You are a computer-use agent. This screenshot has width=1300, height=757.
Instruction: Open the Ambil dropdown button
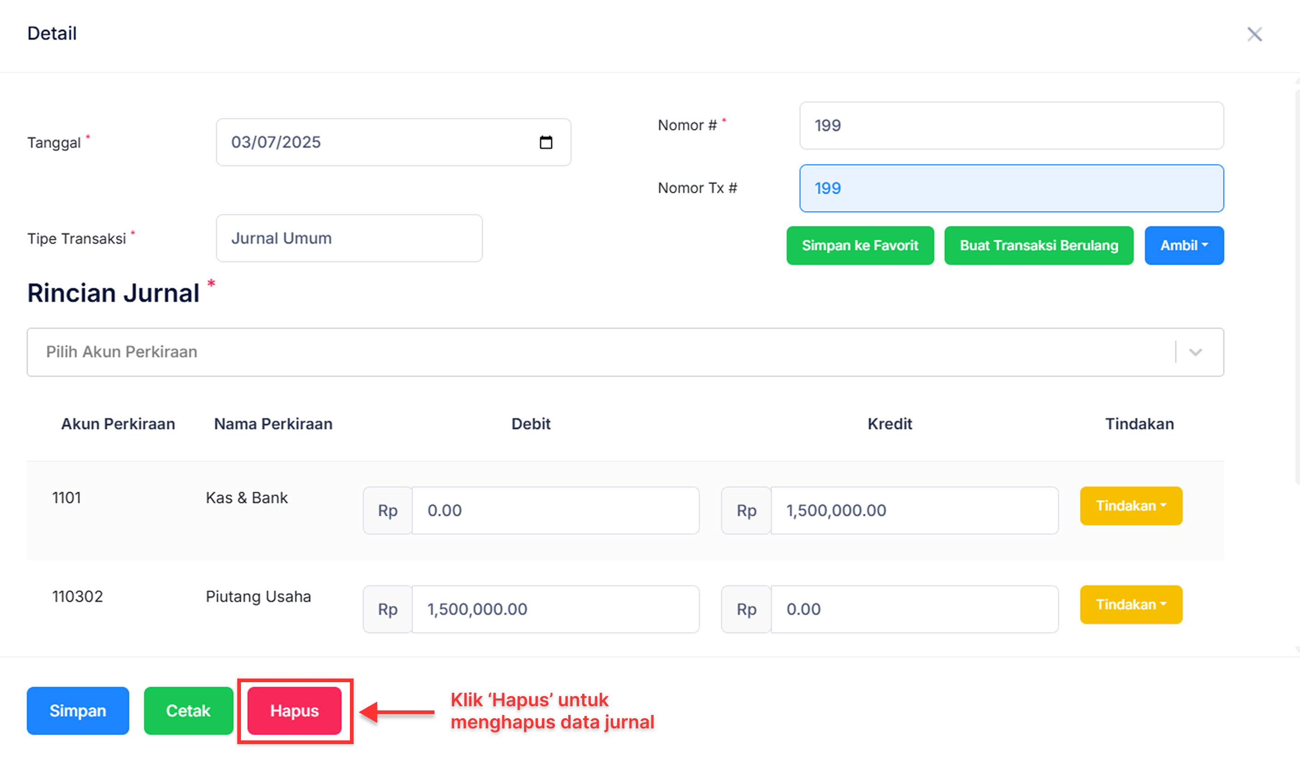click(1183, 246)
